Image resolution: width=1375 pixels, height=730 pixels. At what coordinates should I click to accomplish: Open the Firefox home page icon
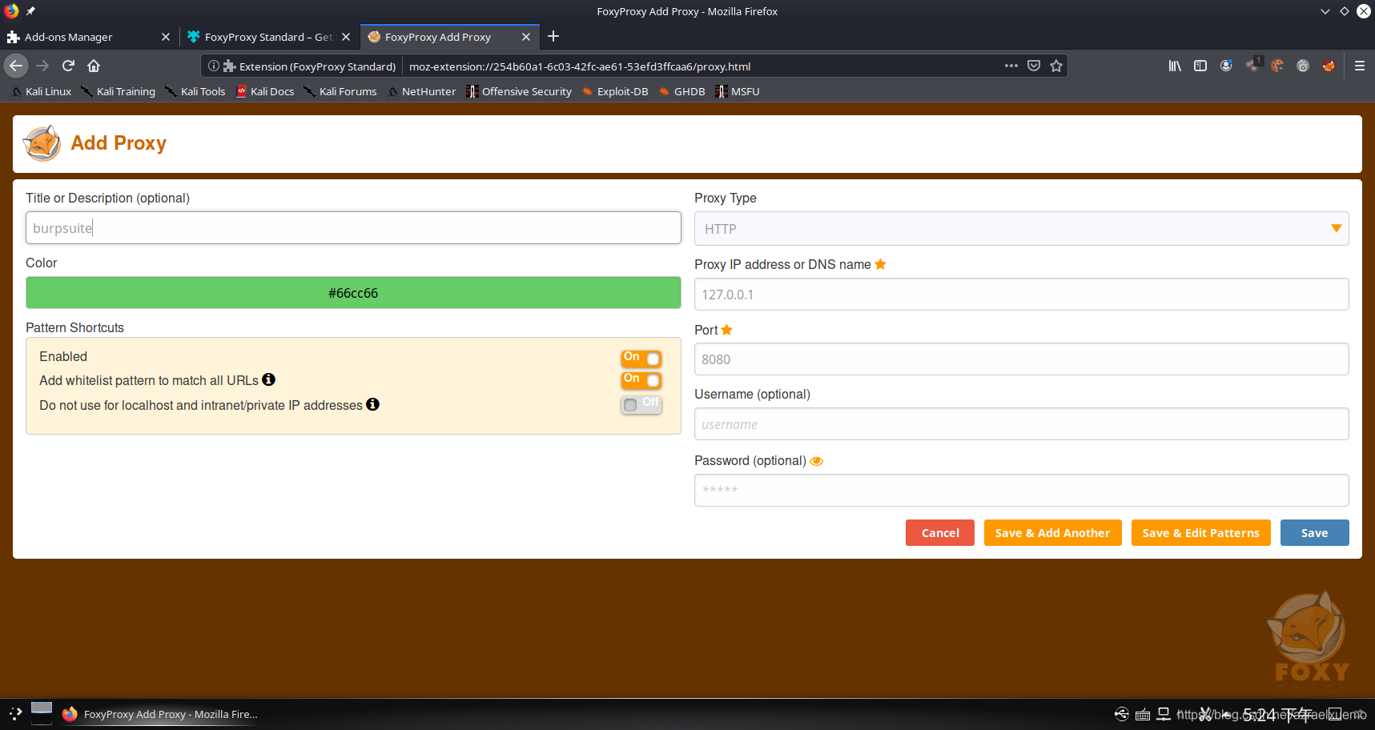94,66
